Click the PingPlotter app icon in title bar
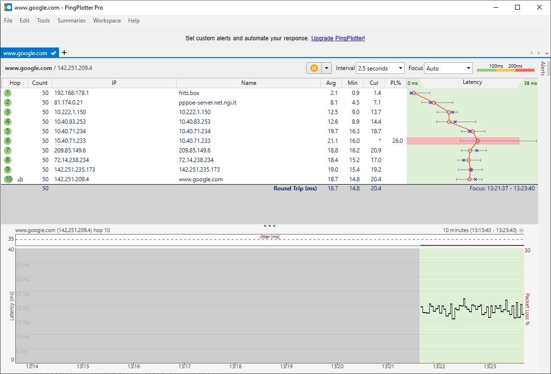Screen dimensions: 551x374 [x=8, y=7]
